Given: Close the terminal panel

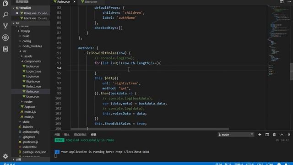Looking at the screenshot, I should click(x=289, y=134).
